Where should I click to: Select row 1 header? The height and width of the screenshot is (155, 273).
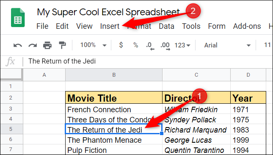[x=11, y=86]
